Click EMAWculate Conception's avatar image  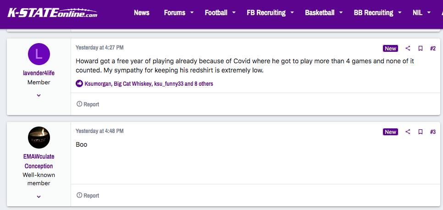pos(39,138)
